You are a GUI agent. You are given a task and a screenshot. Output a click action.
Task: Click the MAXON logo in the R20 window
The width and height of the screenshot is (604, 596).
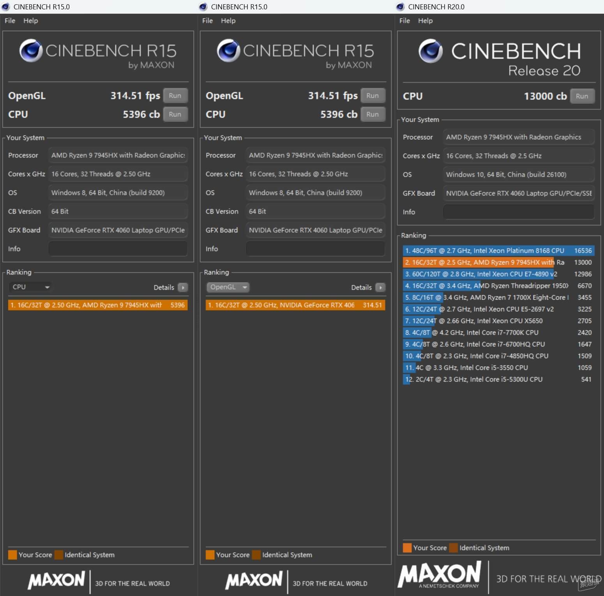[439, 575]
